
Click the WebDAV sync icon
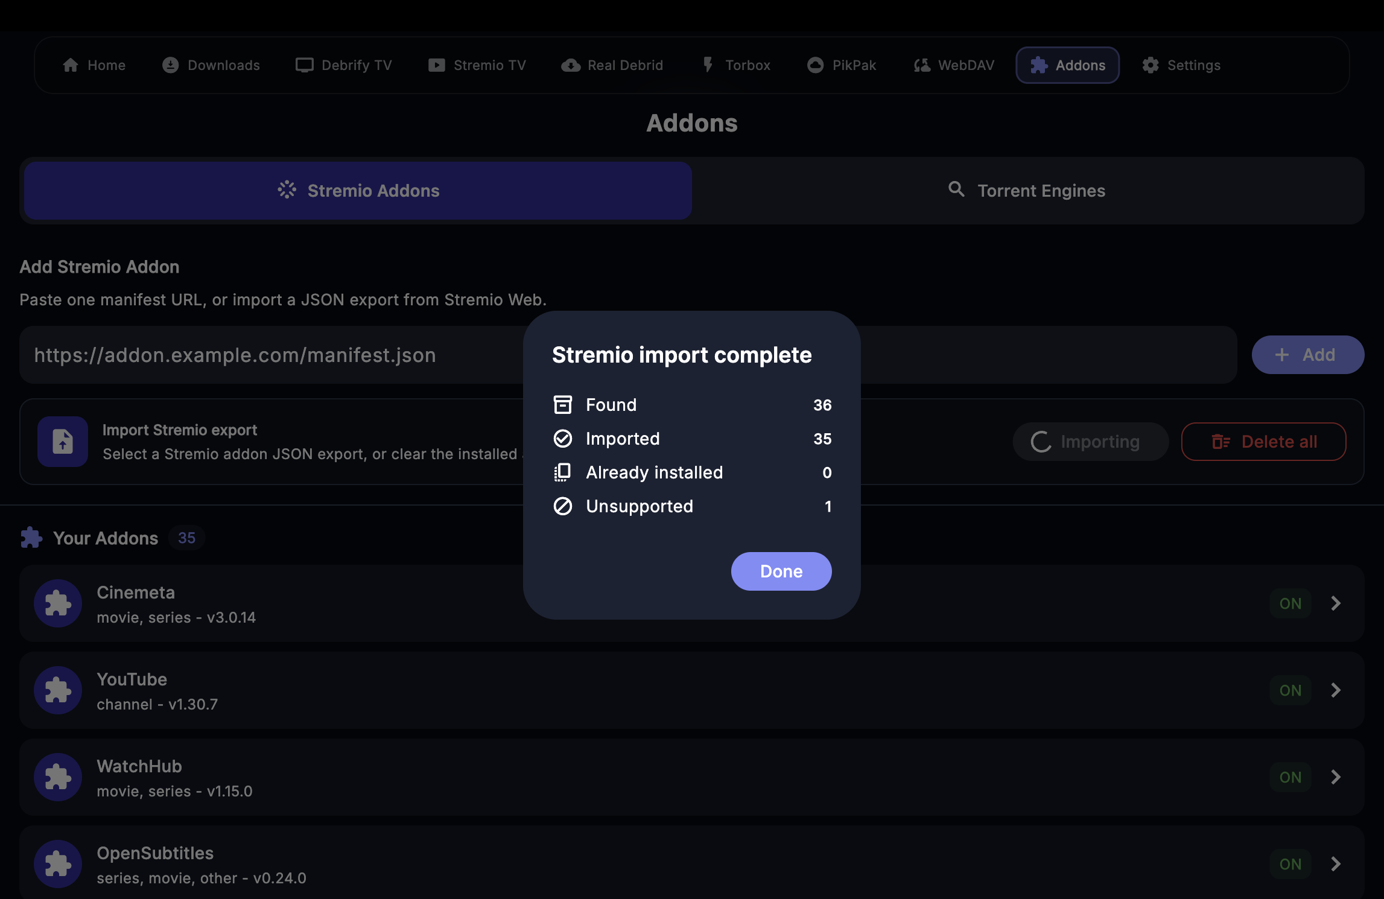[922, 65]
